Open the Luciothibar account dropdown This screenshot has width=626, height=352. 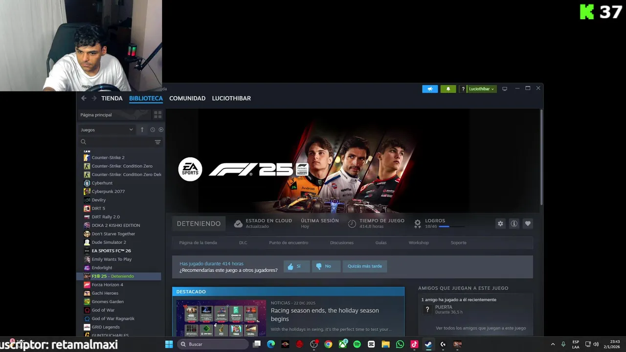click(x=482, y=89)
